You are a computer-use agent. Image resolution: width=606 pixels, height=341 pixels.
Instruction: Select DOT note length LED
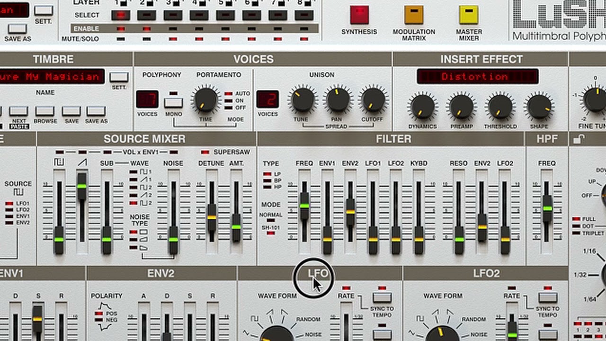[576, 226]
